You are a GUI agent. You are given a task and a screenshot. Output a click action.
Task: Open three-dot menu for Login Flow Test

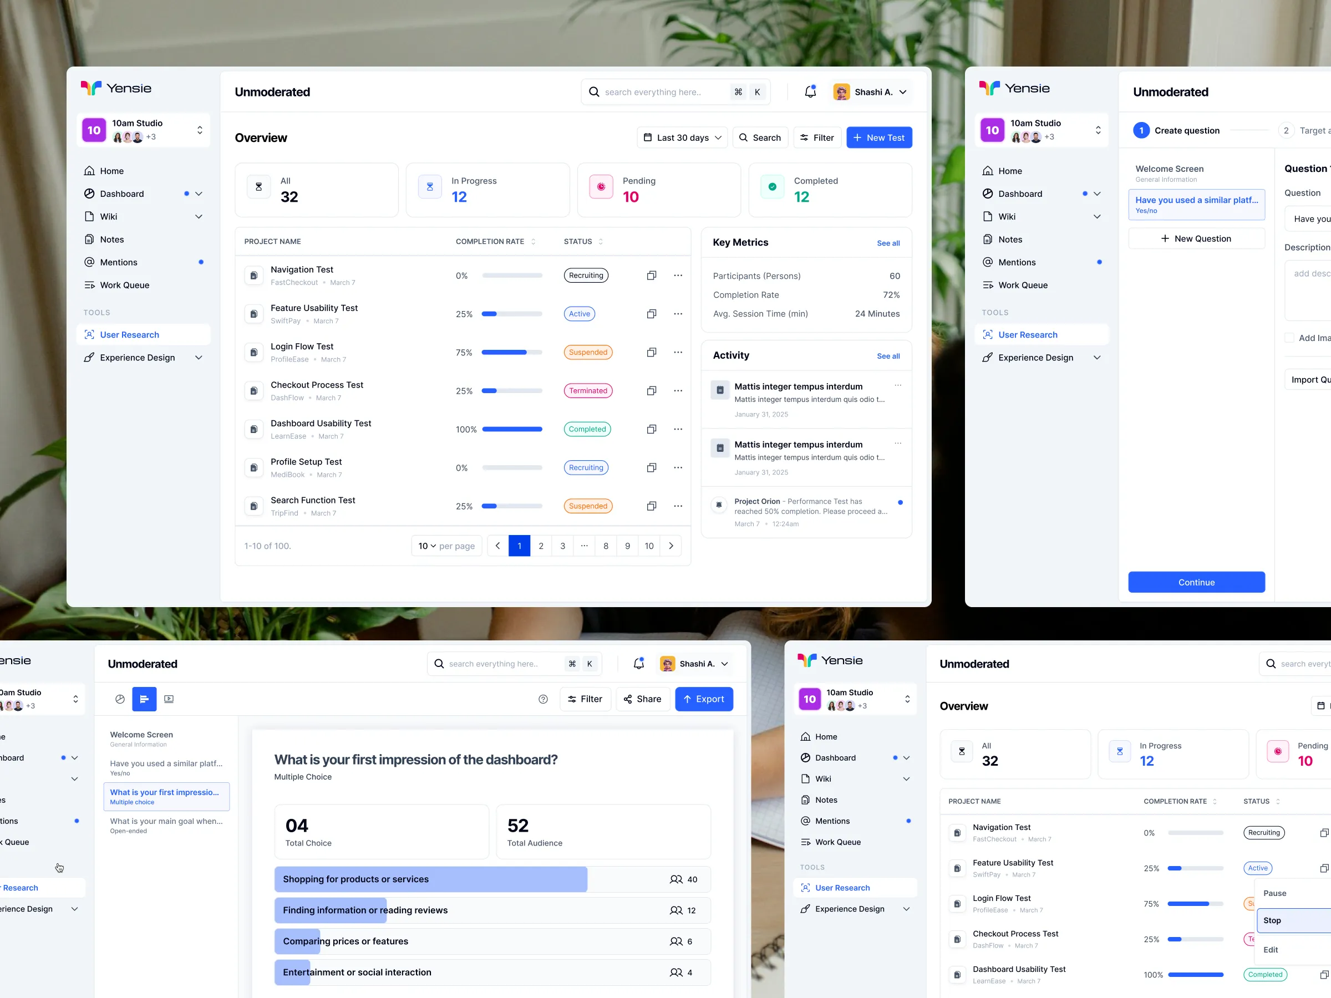[x=678, y=353]
